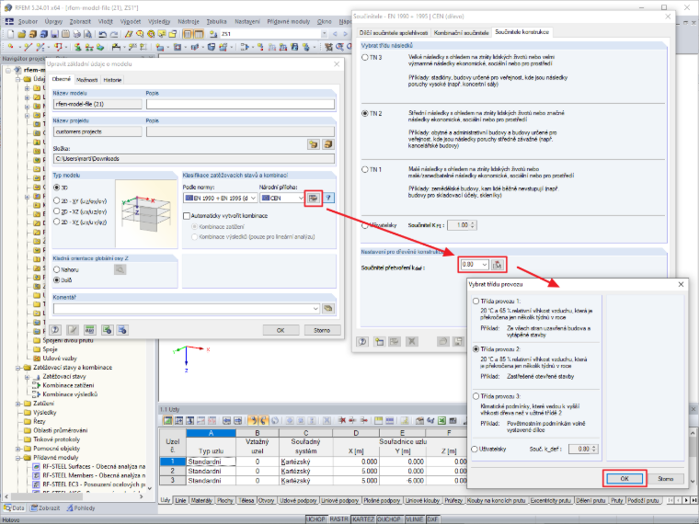Click the print preview icon in toolbar
This screenshot has height=524, width=699.
[87, 34]
